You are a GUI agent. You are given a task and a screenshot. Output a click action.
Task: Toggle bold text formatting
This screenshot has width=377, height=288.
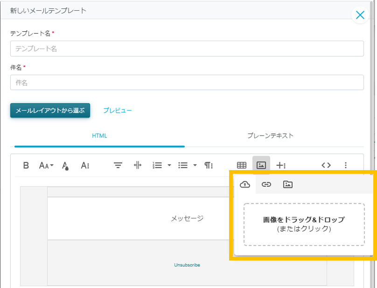pyautogui.click(x=26, y=165)
